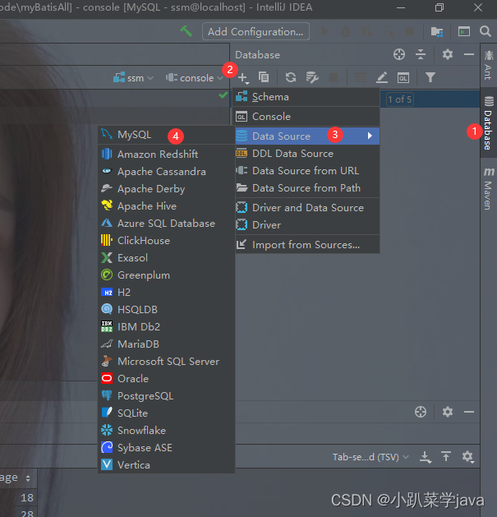Choose DDL Data Source
Image resolution: width=497 pixels, height=517 pixels.
306,154
